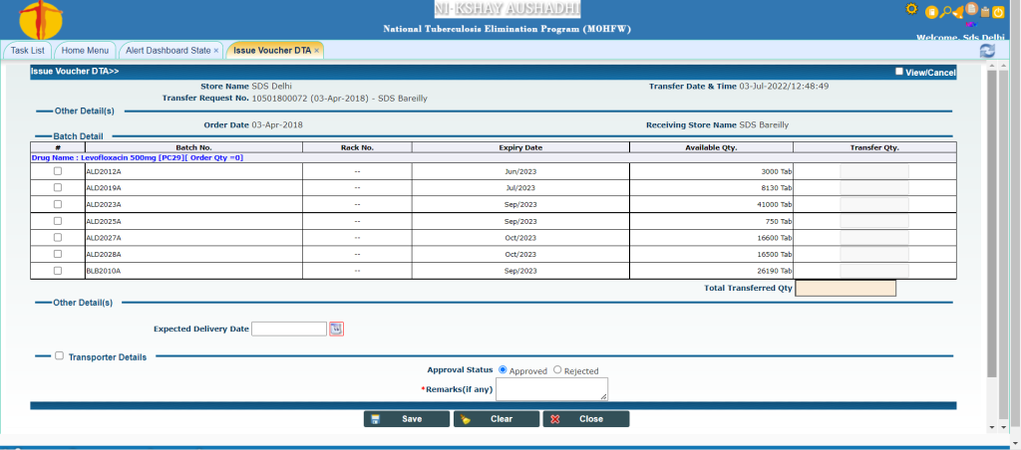Screen dimensions: 1021x450
Task: Click Transfer Qty field for BLB2010A
Action: [873, 271]
